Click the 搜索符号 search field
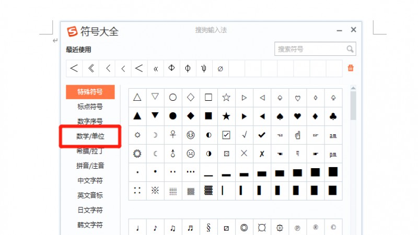Screen dimensions: 418x235 (x=309, y=49)
